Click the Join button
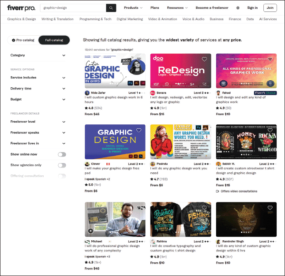 (270, 8)
